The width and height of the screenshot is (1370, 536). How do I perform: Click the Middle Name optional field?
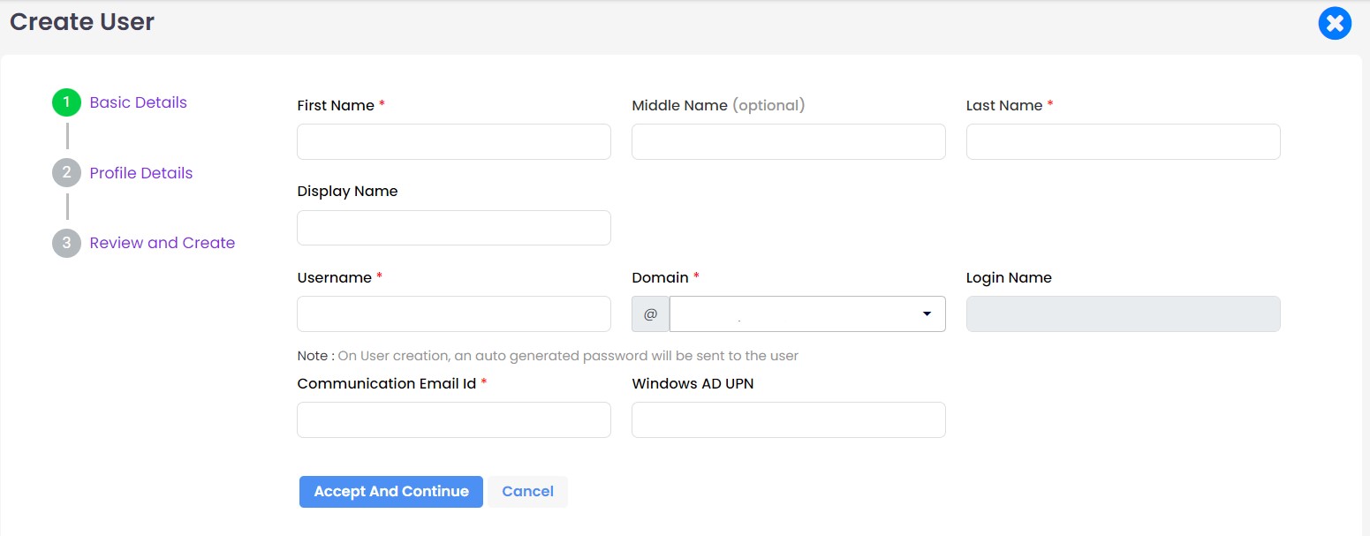(788, 141)
